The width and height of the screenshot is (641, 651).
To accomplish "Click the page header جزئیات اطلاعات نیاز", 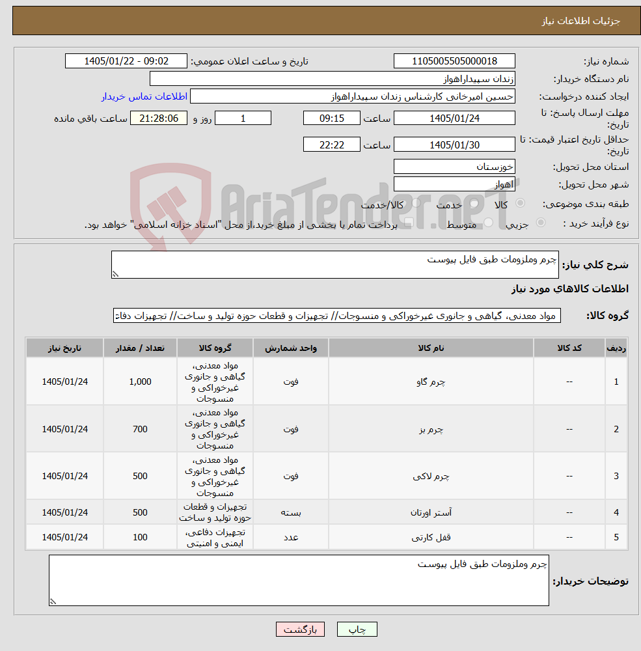I will click(x=580, y=21).
